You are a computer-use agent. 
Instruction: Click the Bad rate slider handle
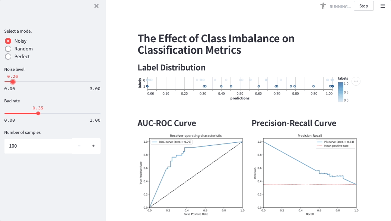[38, 113]
